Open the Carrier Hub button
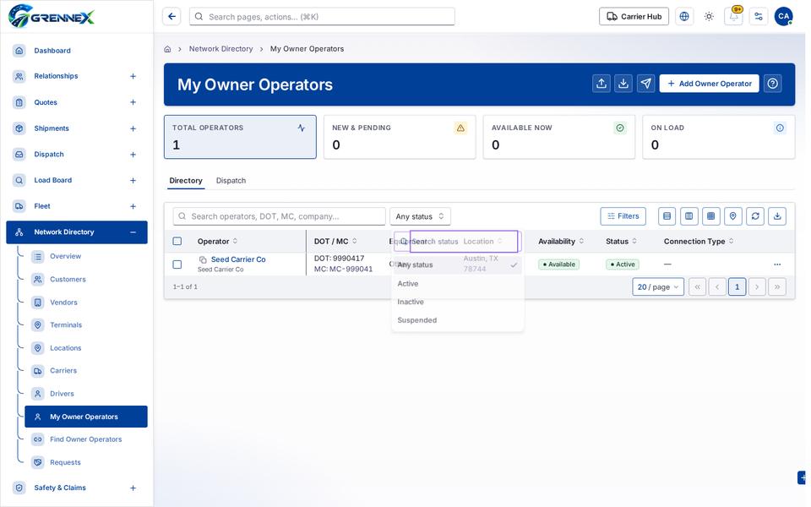This screenshot has width=811, height=507. click(x=634, y=17)
